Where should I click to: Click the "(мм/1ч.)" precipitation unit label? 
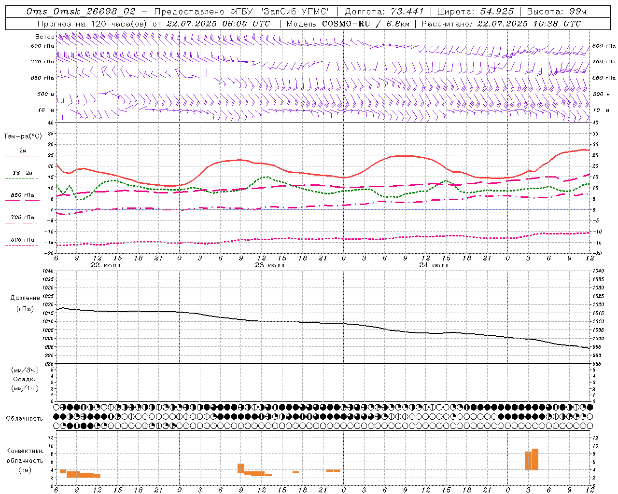click(25, 388)
